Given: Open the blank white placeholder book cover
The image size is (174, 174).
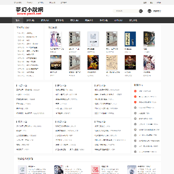Looking at the screenshot, I should click(93, 39).
